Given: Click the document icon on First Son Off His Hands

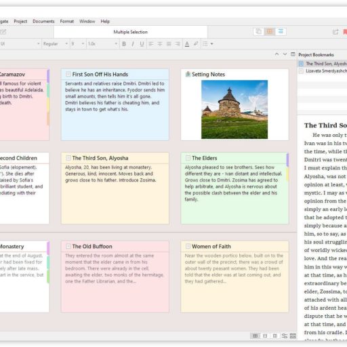Looking at the screenshot, I should tap(68, 74).
